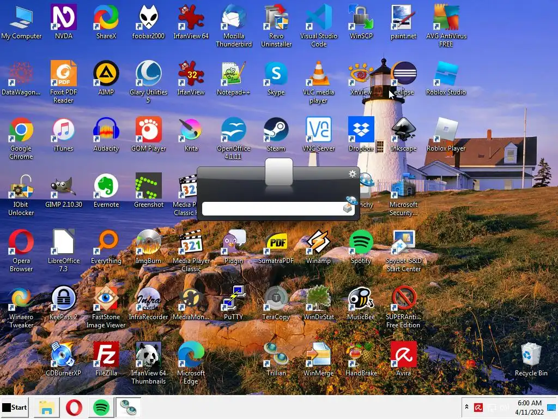The image size is (558, 419).
Task: Open AVG AntiVirus FREE icon
Action: [x=446, y=26]
